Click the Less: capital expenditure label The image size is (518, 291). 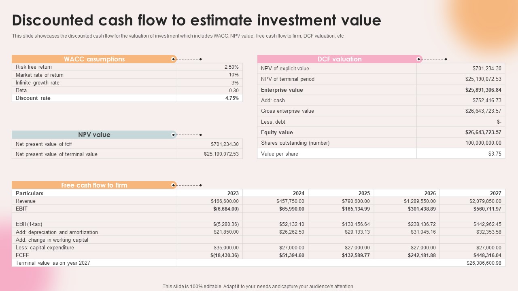[45, 247]
